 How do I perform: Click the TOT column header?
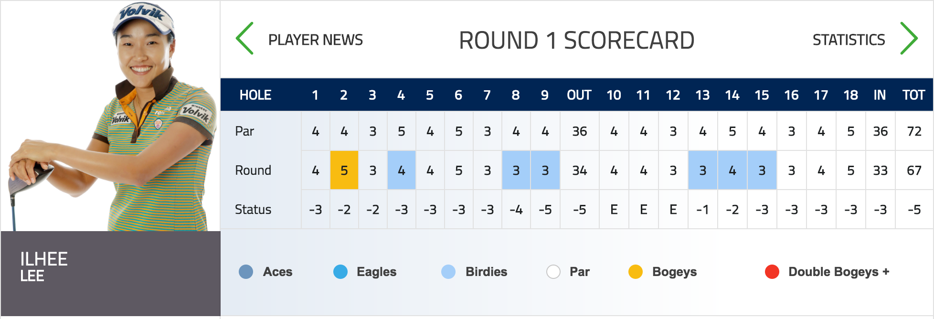(x=914, y=95)
